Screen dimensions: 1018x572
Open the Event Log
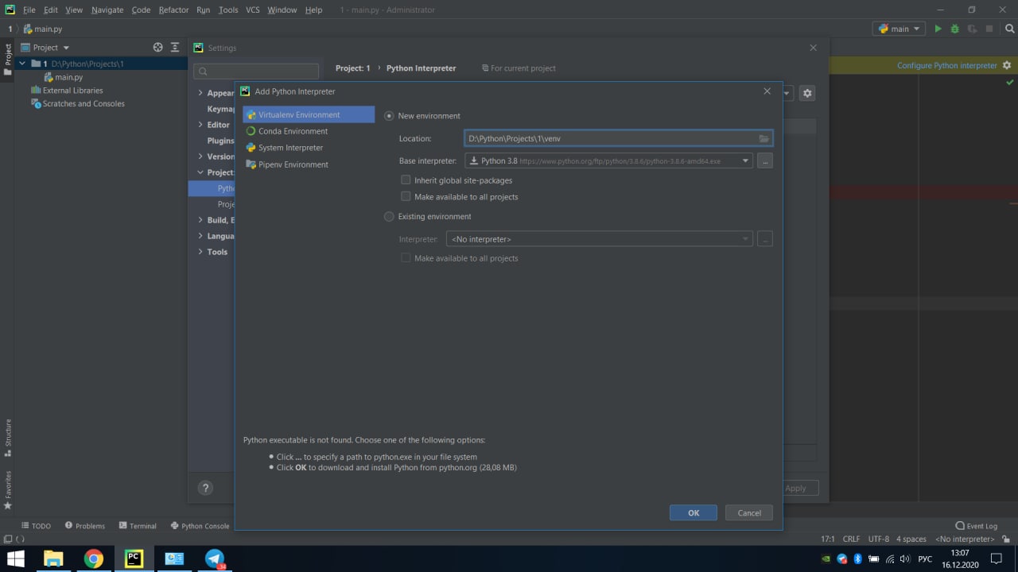(976, 526)
